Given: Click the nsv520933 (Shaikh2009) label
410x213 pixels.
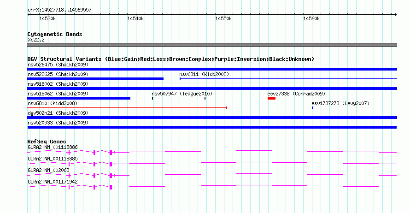Looking at the screenshot, I should [58, 123].
